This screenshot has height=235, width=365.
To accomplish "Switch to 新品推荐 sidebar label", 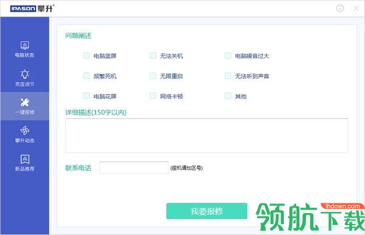I will click(25, 169).
